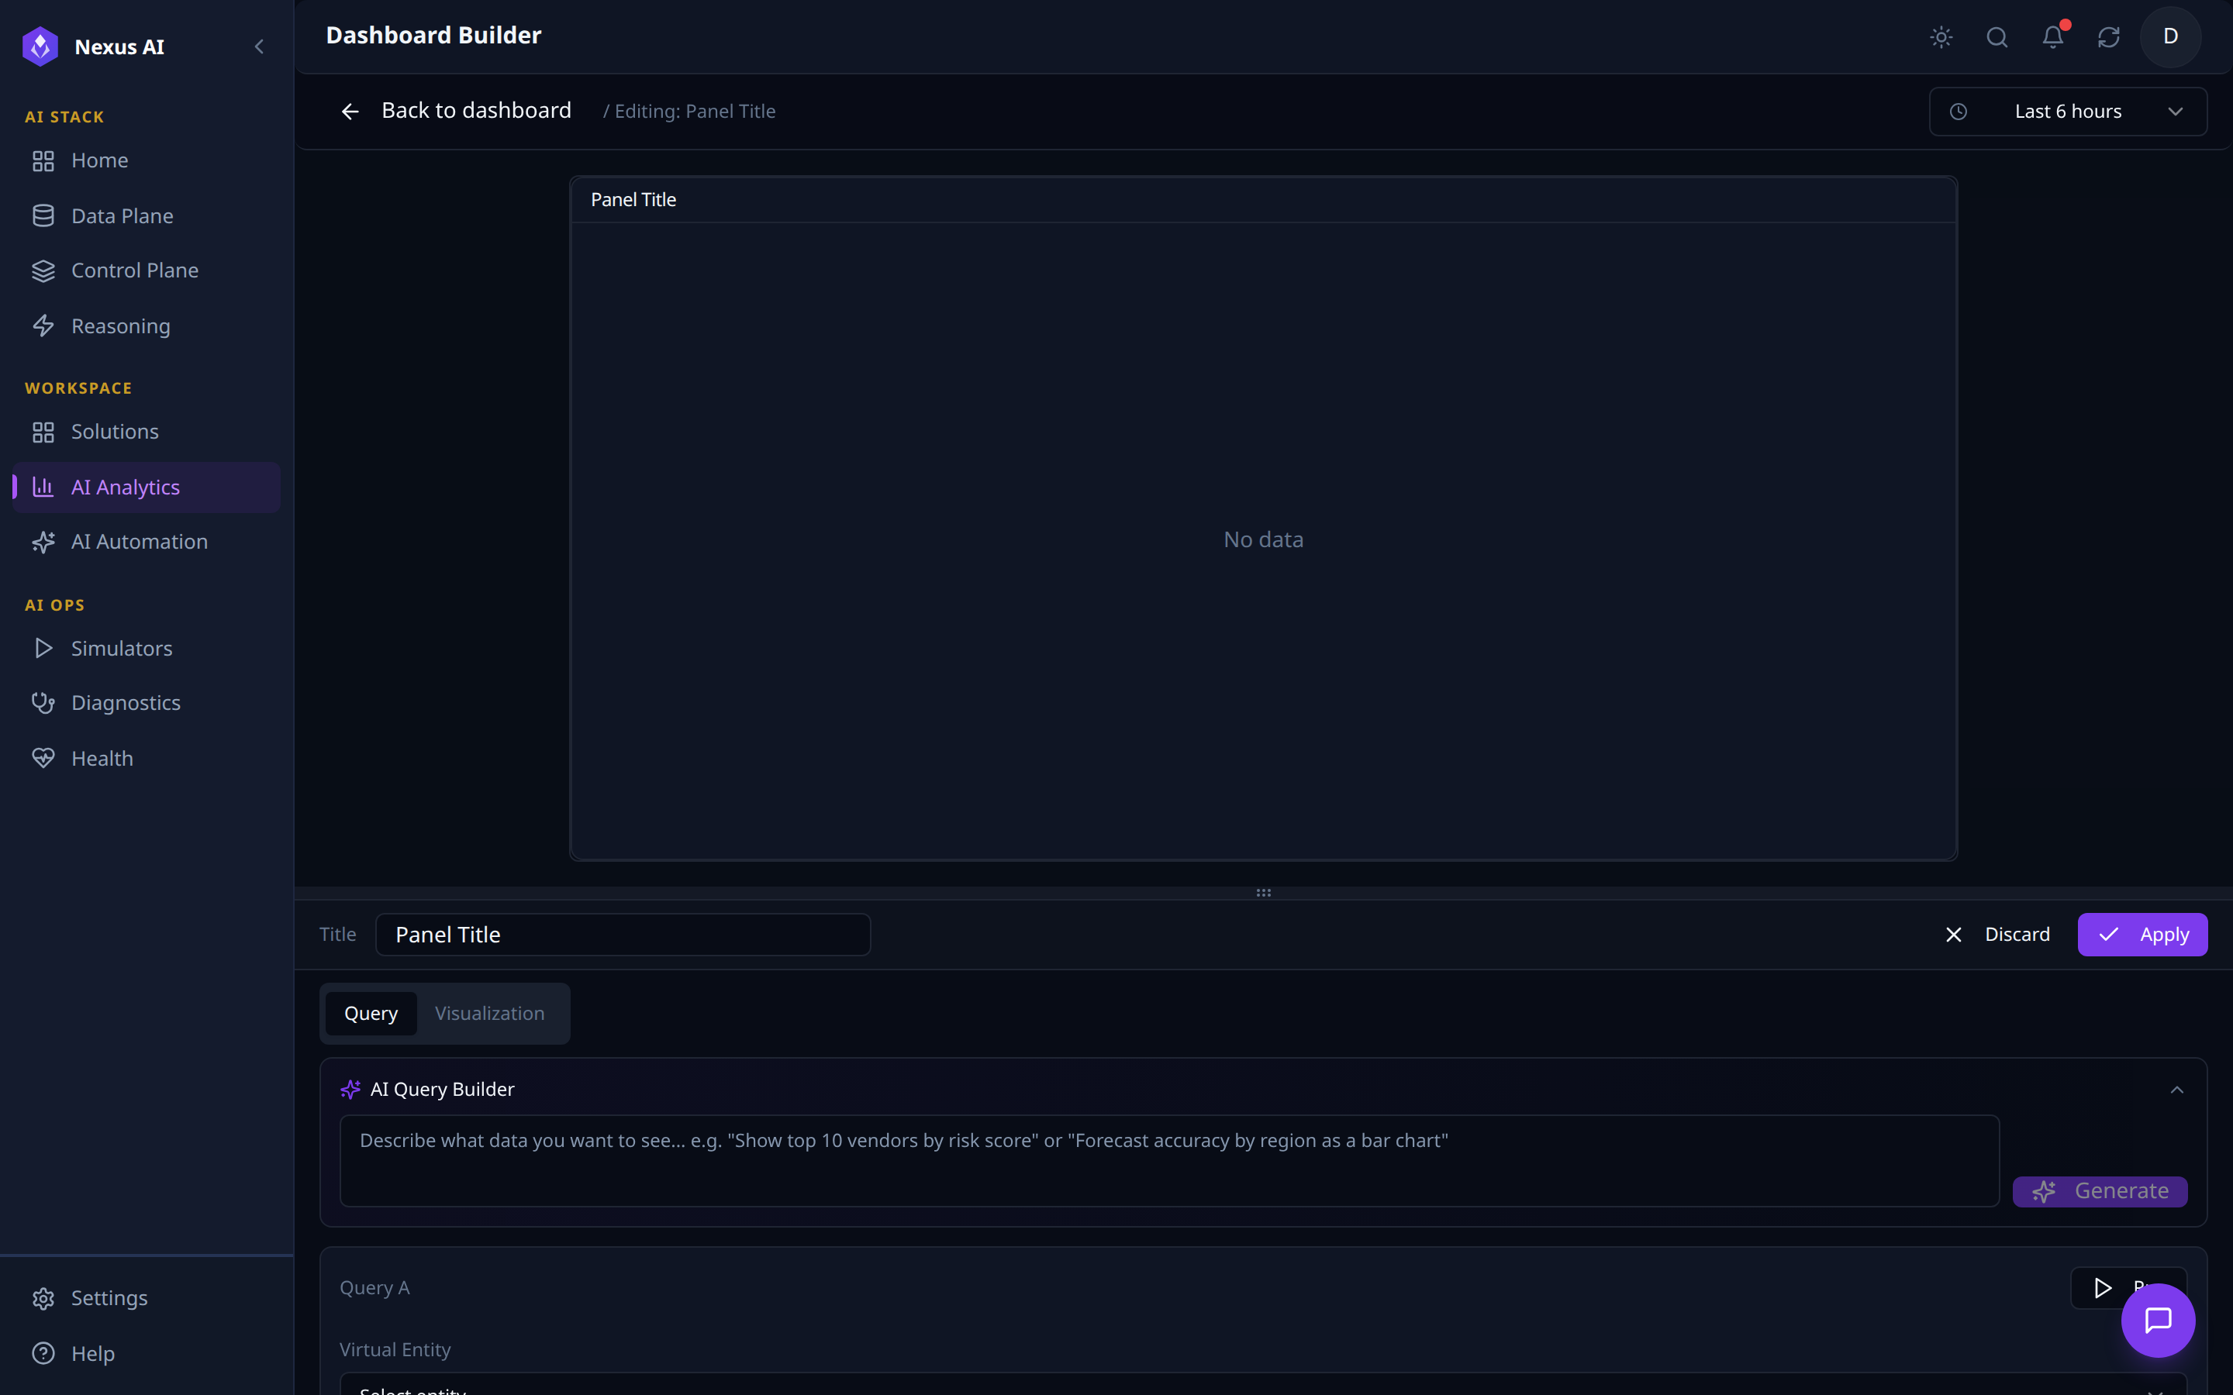Screen dimensions: 2233x1395
Task: Click the Panel Title header in the preview panel
Action: coord(633,199)
